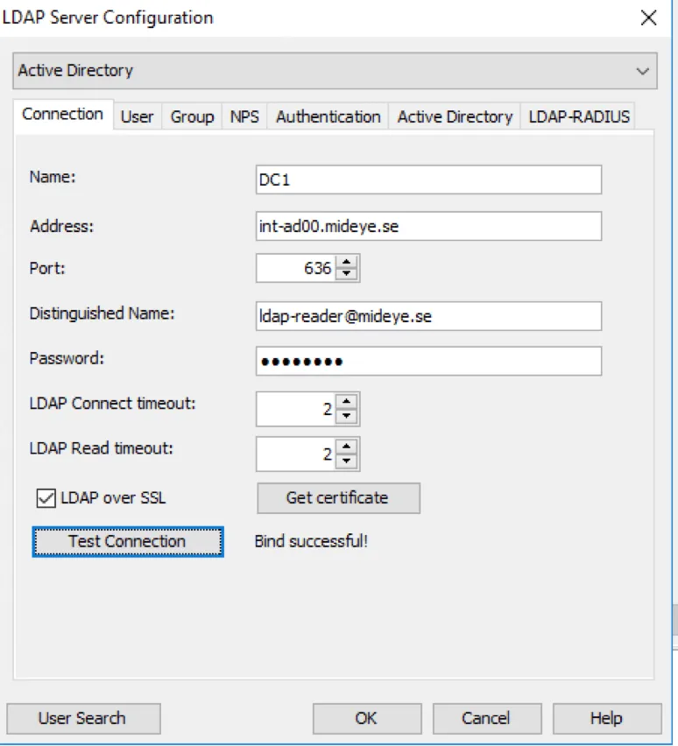This screenshot has width=678, height=746.
Task: Select the Active Directory tab
Action: point(454,116)
